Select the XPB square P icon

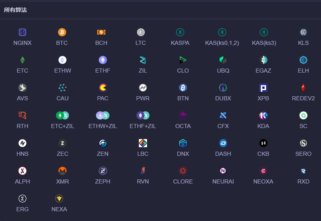[x=263, y=88]
